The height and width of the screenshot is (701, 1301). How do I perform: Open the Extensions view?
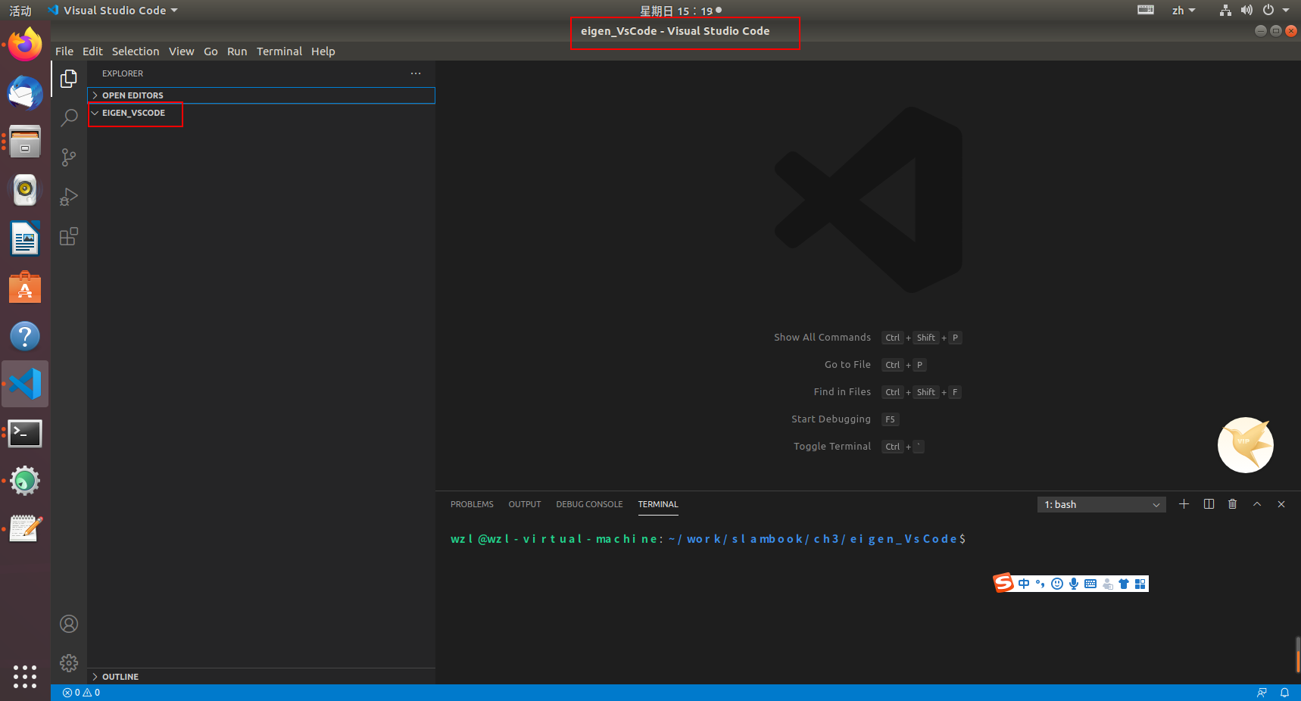pos(69,236)
